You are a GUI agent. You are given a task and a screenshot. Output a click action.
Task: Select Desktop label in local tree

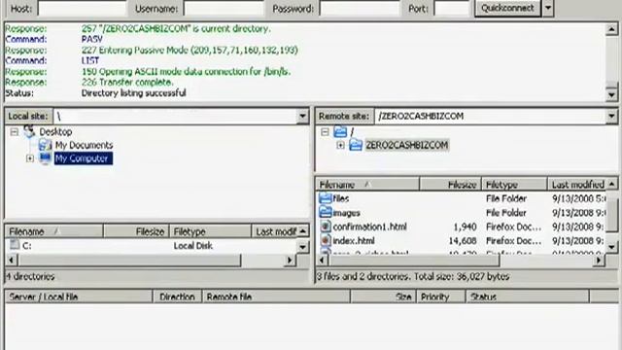coord(55,132)
